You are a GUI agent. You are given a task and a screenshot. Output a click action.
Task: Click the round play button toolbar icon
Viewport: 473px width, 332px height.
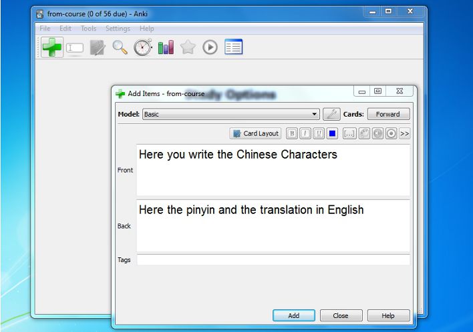click(x=210, y=47)
